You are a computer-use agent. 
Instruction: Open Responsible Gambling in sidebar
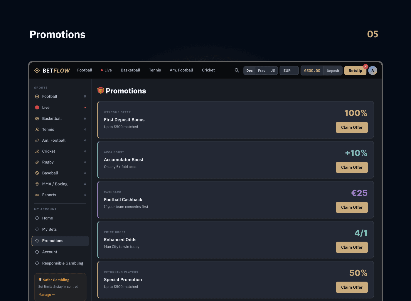pos(63,263)
